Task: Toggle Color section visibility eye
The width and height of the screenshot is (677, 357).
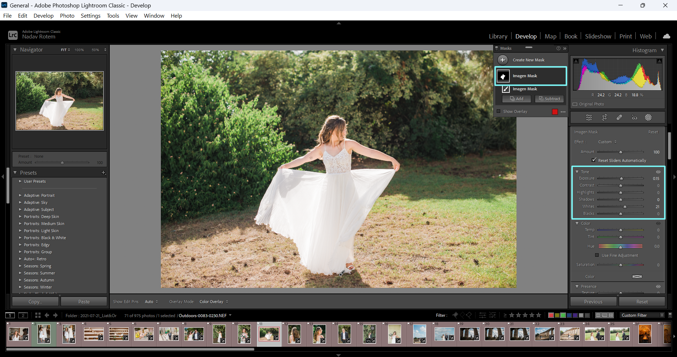Action: pyautogui.click(x=658, y=223)
